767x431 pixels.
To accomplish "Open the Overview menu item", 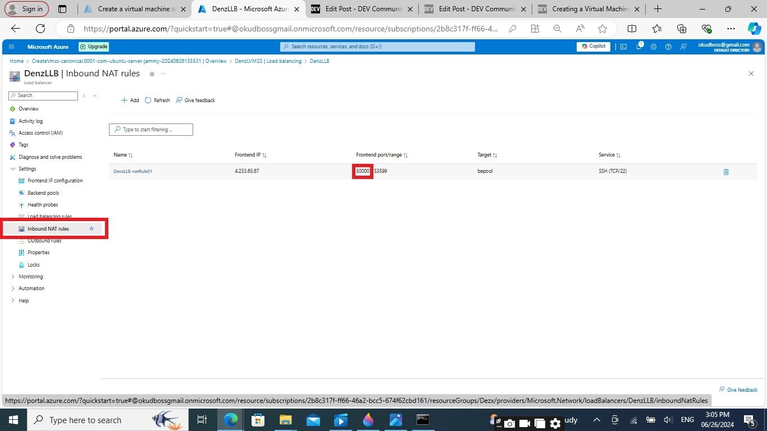I will click(29, 109).
